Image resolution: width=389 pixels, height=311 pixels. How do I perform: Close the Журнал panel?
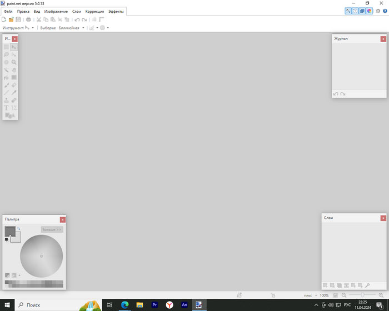click(x=383, y=39)
